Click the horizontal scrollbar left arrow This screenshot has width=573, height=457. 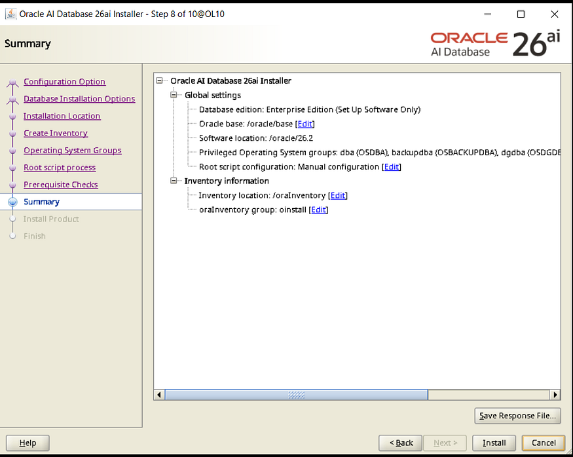pyautogui.click(x=159, y=395)
